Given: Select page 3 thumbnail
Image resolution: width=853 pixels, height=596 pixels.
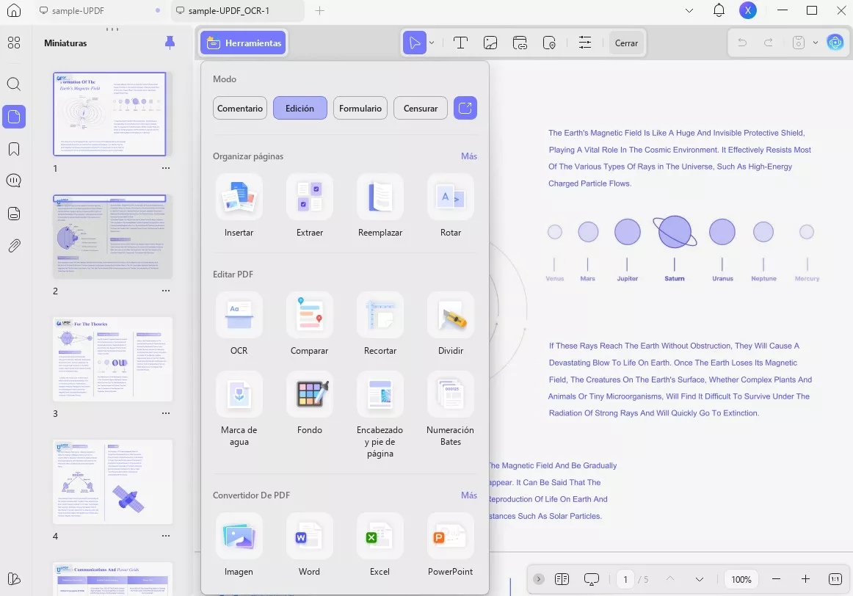Looking at the screenshot, I should [112, 360].
